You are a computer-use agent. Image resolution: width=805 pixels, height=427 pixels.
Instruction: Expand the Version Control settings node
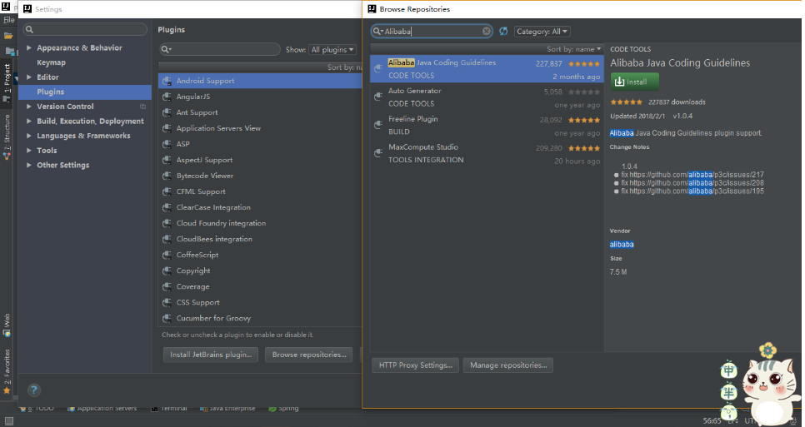click(x=29, y=106)
